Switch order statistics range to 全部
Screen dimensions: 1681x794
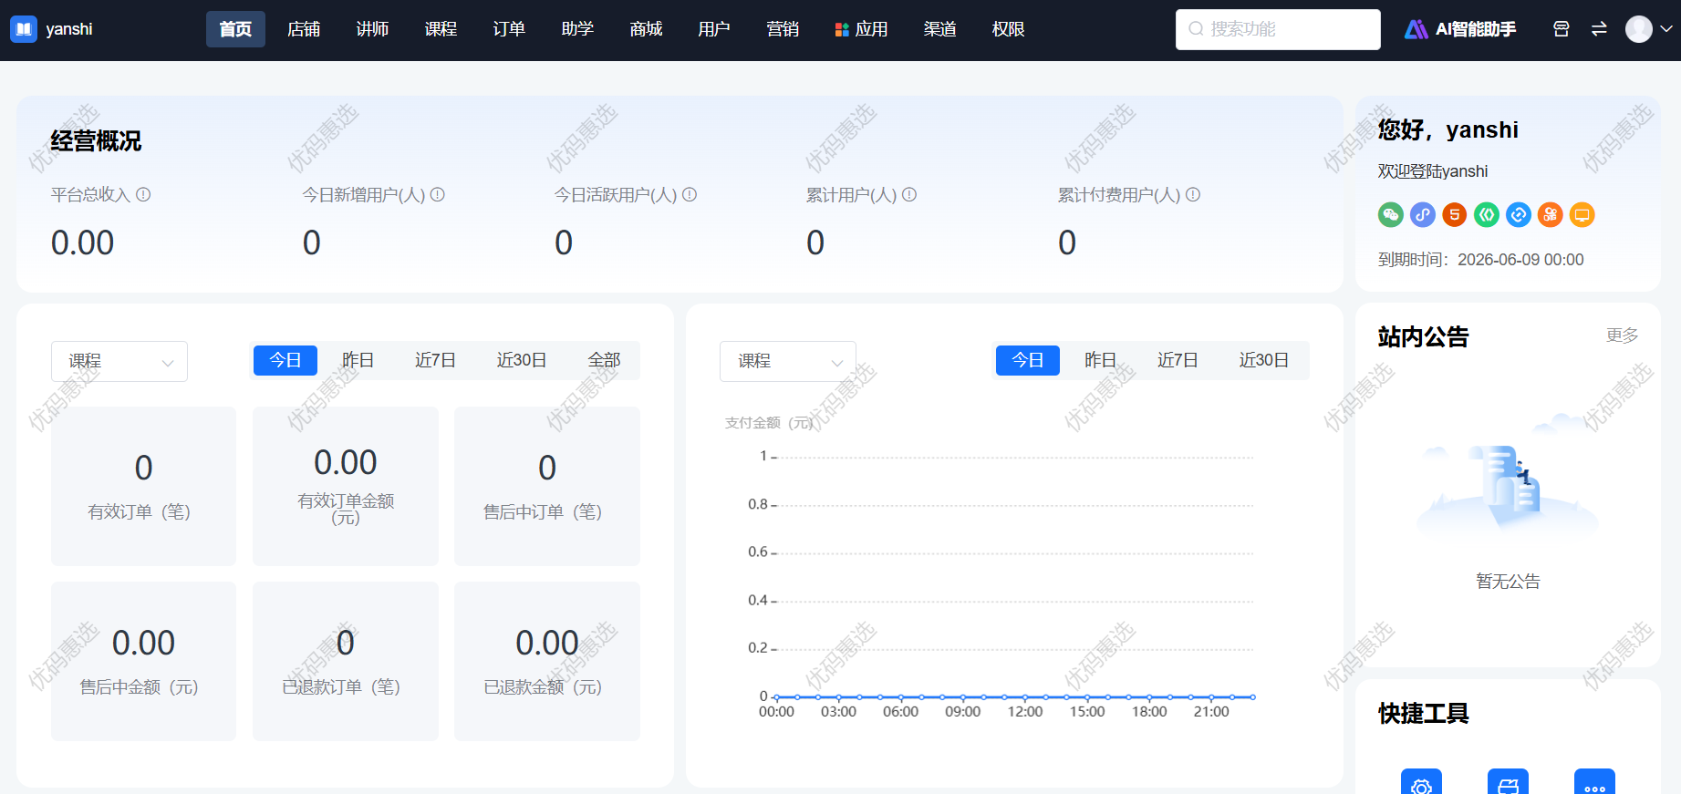click(604, 360)
